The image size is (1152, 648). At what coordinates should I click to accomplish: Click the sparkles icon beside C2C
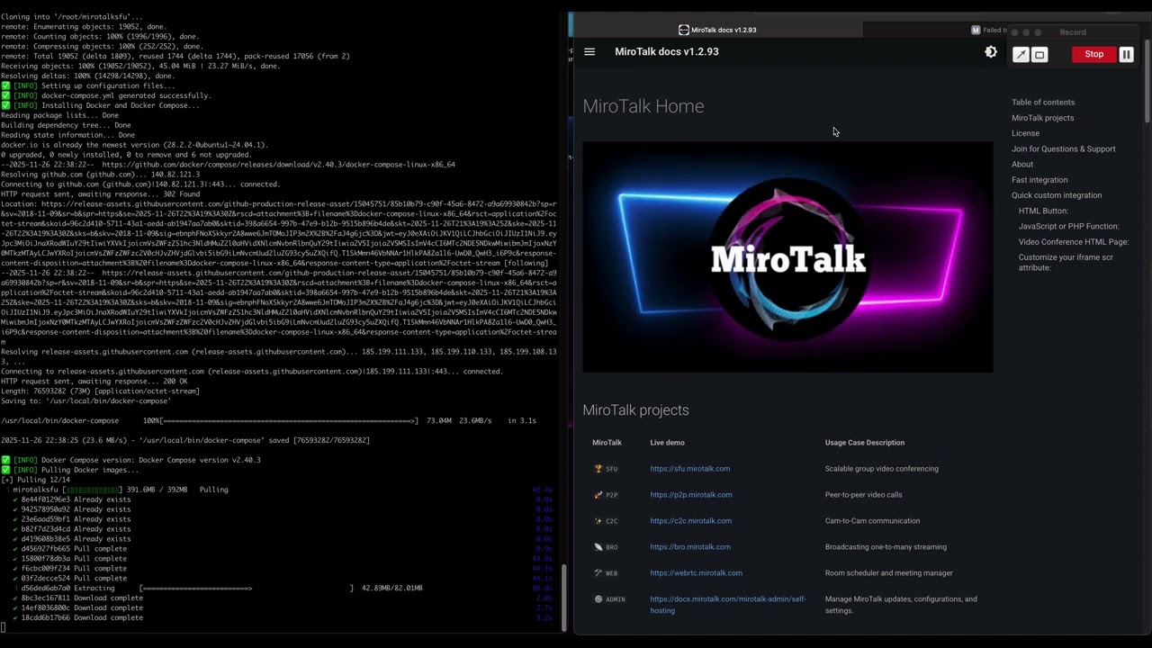(598, 520)
